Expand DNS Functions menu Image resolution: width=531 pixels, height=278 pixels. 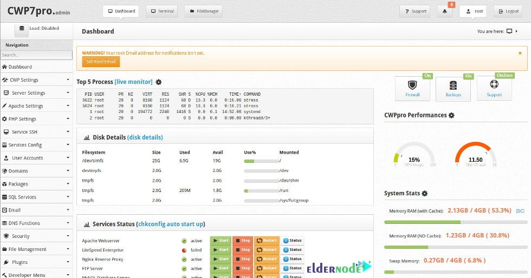click(37, 223)
